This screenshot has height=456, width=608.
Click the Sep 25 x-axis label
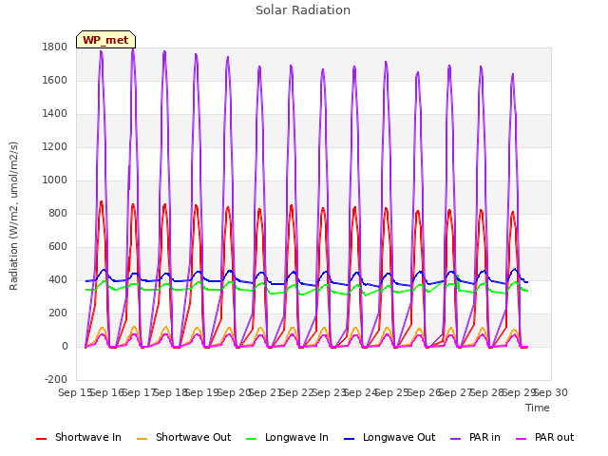click(x=392, y=392)
